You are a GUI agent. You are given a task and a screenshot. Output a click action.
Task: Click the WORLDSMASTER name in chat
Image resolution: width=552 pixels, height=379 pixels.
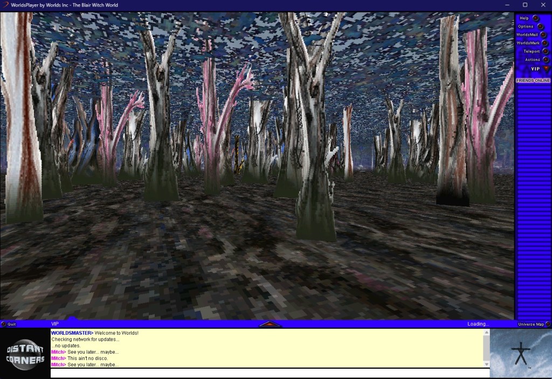point(72,333)
